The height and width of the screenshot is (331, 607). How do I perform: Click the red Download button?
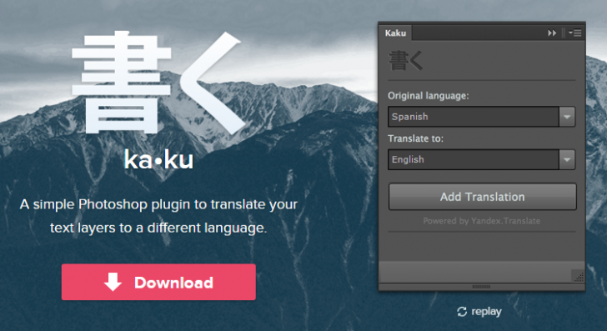(158, 282)
